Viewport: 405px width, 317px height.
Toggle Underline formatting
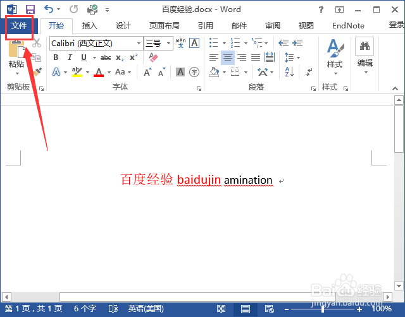[x=84, y=57]
